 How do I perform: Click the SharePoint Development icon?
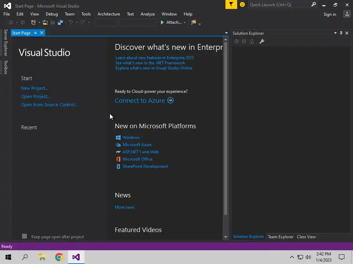118,166
